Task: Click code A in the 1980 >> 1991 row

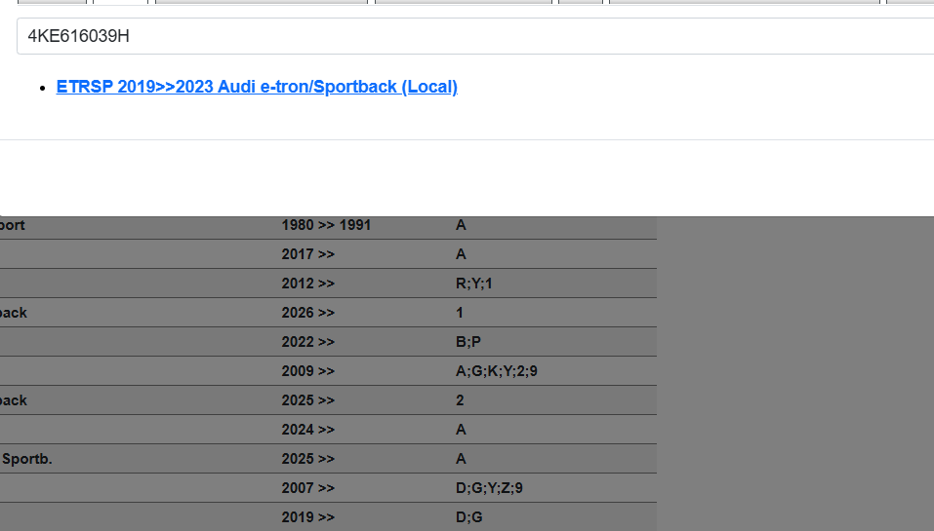Action: 461,225
